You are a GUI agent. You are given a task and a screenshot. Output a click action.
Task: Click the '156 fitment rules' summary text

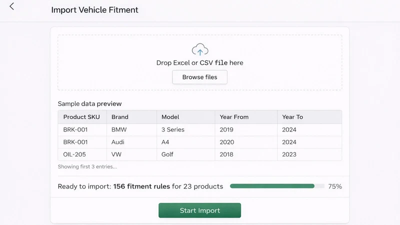click(141, 186)
